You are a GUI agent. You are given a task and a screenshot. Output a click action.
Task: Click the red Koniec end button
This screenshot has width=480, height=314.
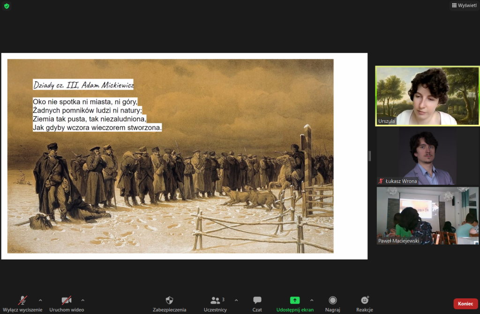465,304
